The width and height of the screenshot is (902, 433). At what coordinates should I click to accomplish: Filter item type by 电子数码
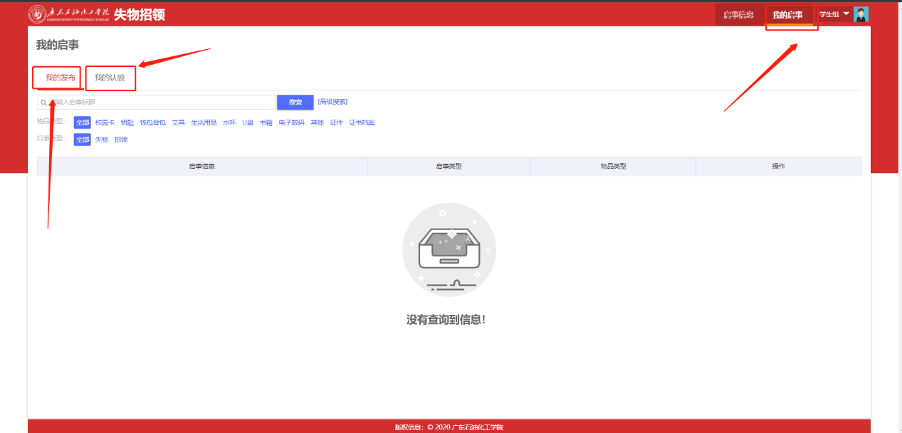pos(291,122)
